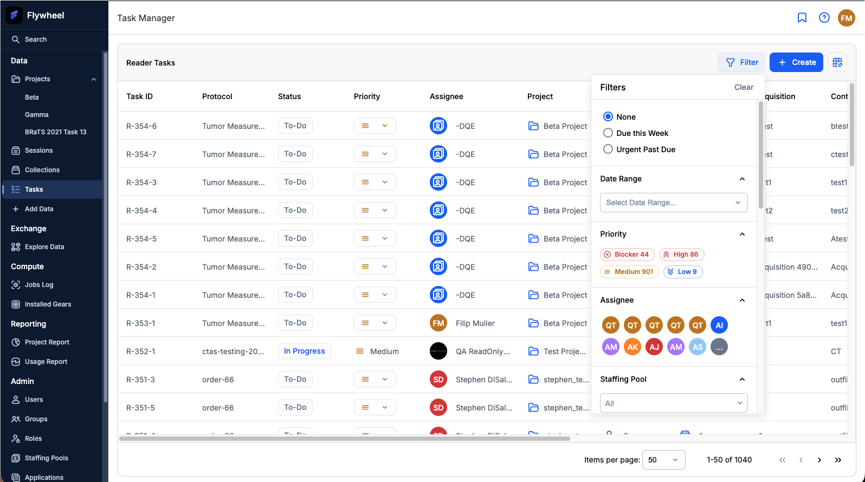Open the Tasks page in sidebar
This screenshot has height=482, width=865.
(52, 190)
